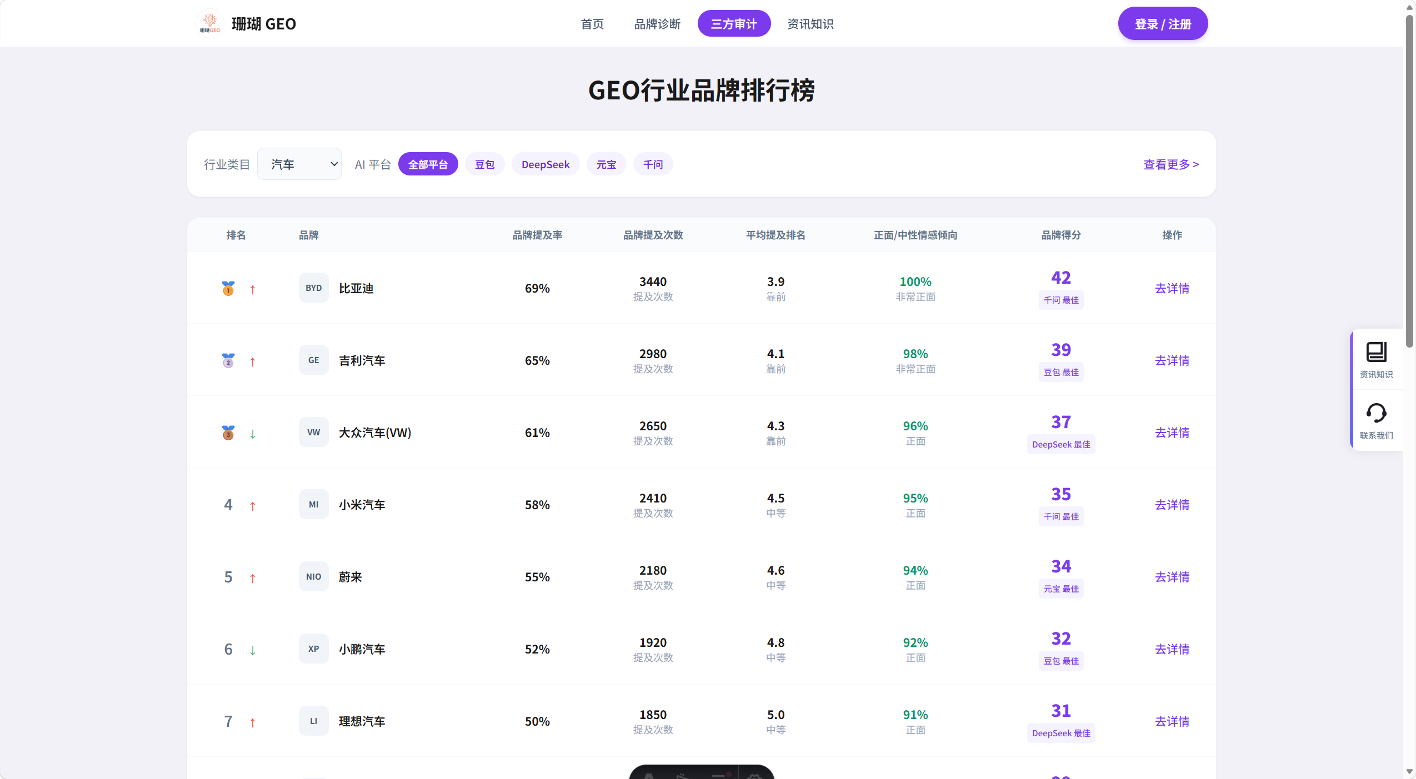Click the green down arrow beside 大众汽车(VW)
Image resolution: width=1416 pixels, height=779 pixels.
coord(253,434)
